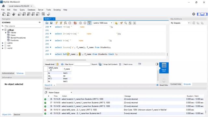
Task: Open the Session tab at bottom left
Action: 17,114
